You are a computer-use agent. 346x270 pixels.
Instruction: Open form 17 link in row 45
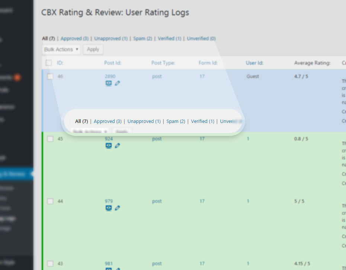[x=202, y=139]
